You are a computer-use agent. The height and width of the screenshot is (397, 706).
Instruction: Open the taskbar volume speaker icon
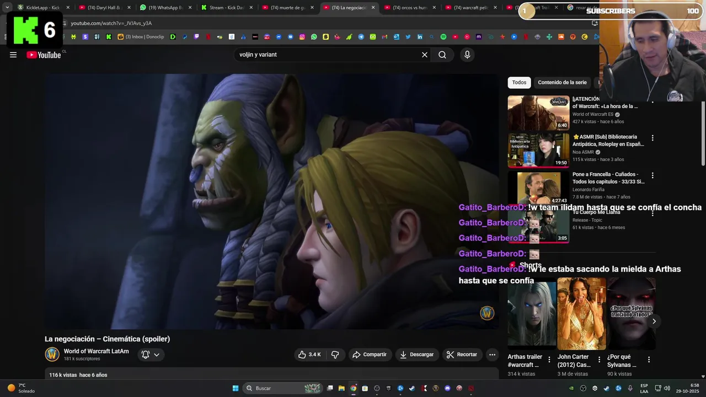[667, 388]
